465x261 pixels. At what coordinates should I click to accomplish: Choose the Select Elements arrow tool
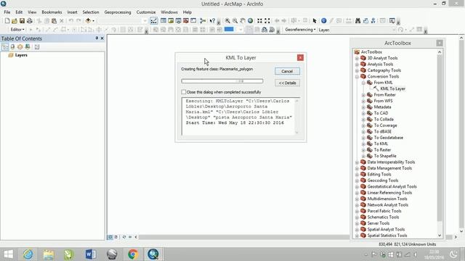pos(315,21)
